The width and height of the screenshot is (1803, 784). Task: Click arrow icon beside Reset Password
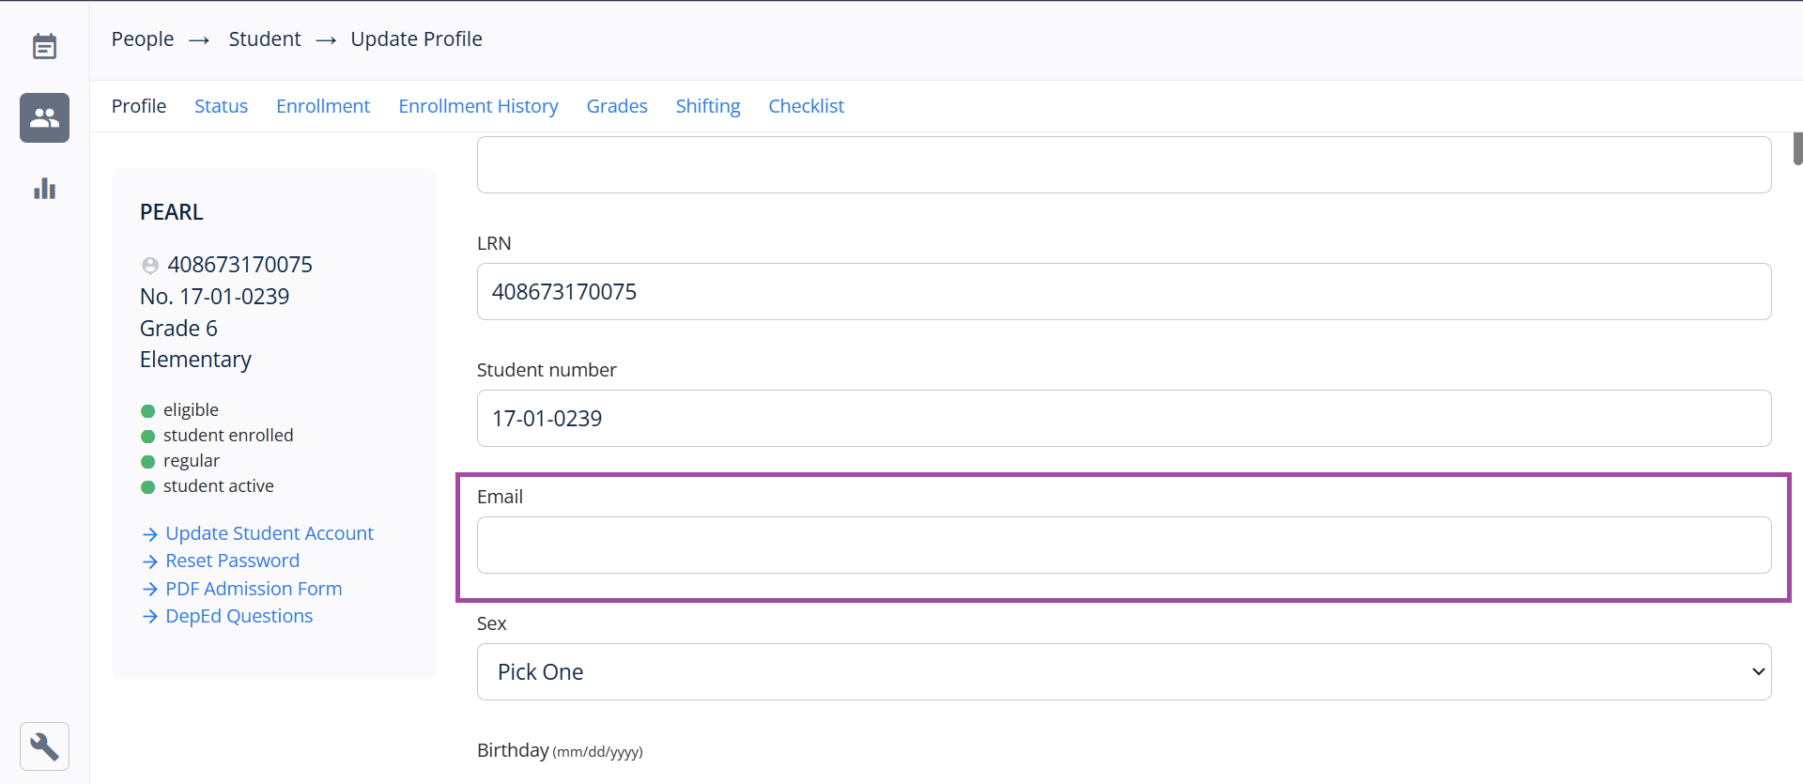click(149, 561)
